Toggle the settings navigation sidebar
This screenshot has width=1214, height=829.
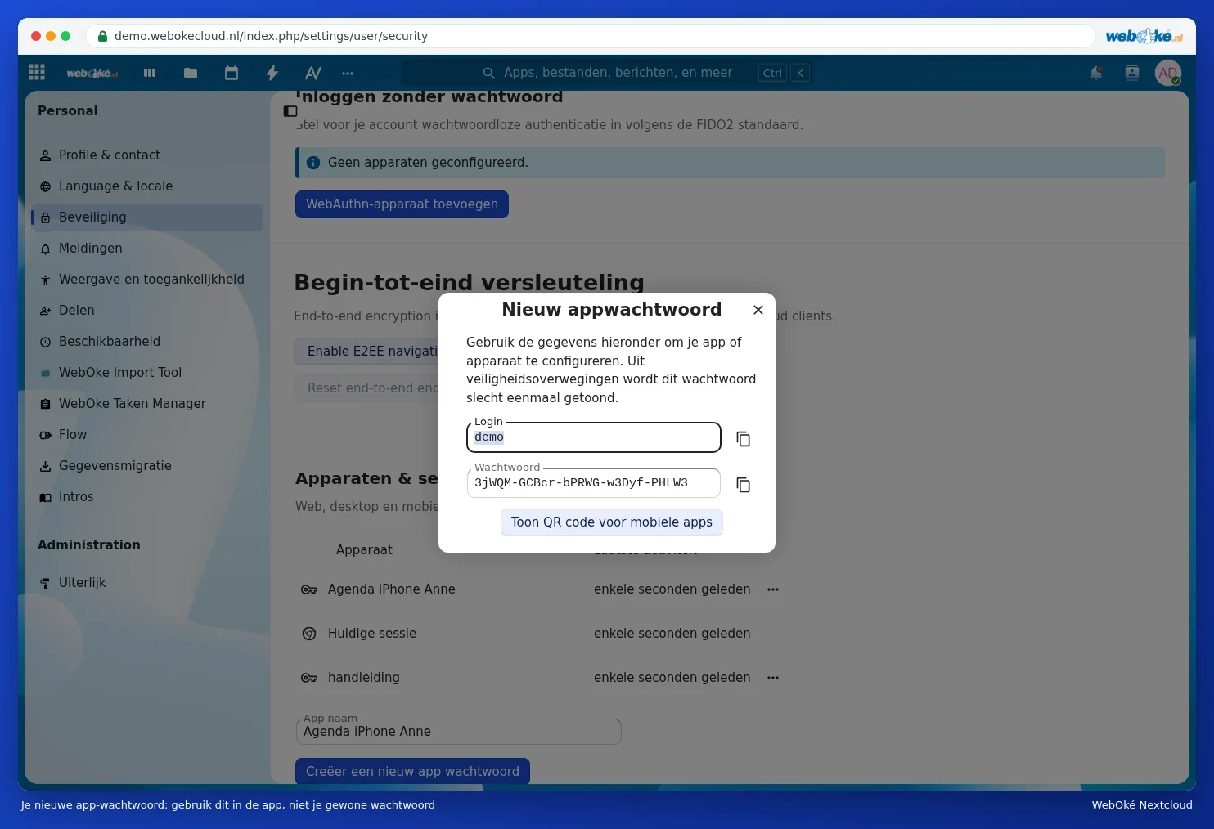tap(290, 111)
